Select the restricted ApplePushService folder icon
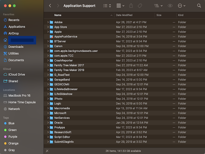Viewport: 205px width, 154px height. point(52,37)
